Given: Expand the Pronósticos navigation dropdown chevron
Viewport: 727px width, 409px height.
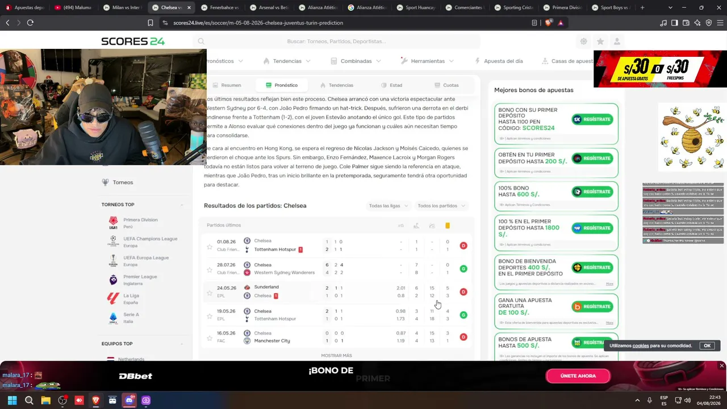Looking at the screenshot, I should click(x=241, y=61).
